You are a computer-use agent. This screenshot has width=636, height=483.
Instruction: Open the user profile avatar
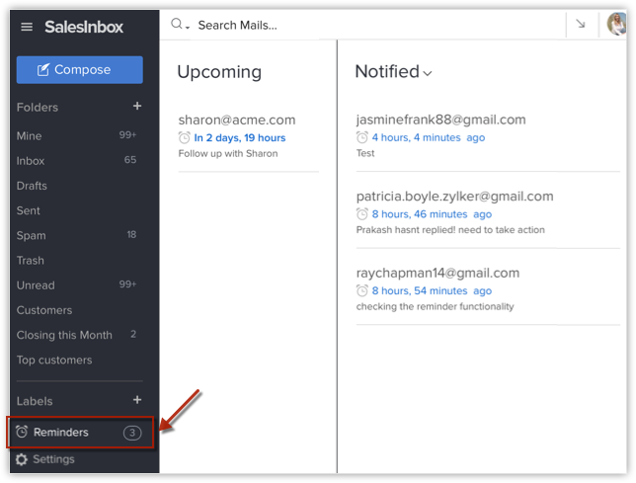pos(616,25)
